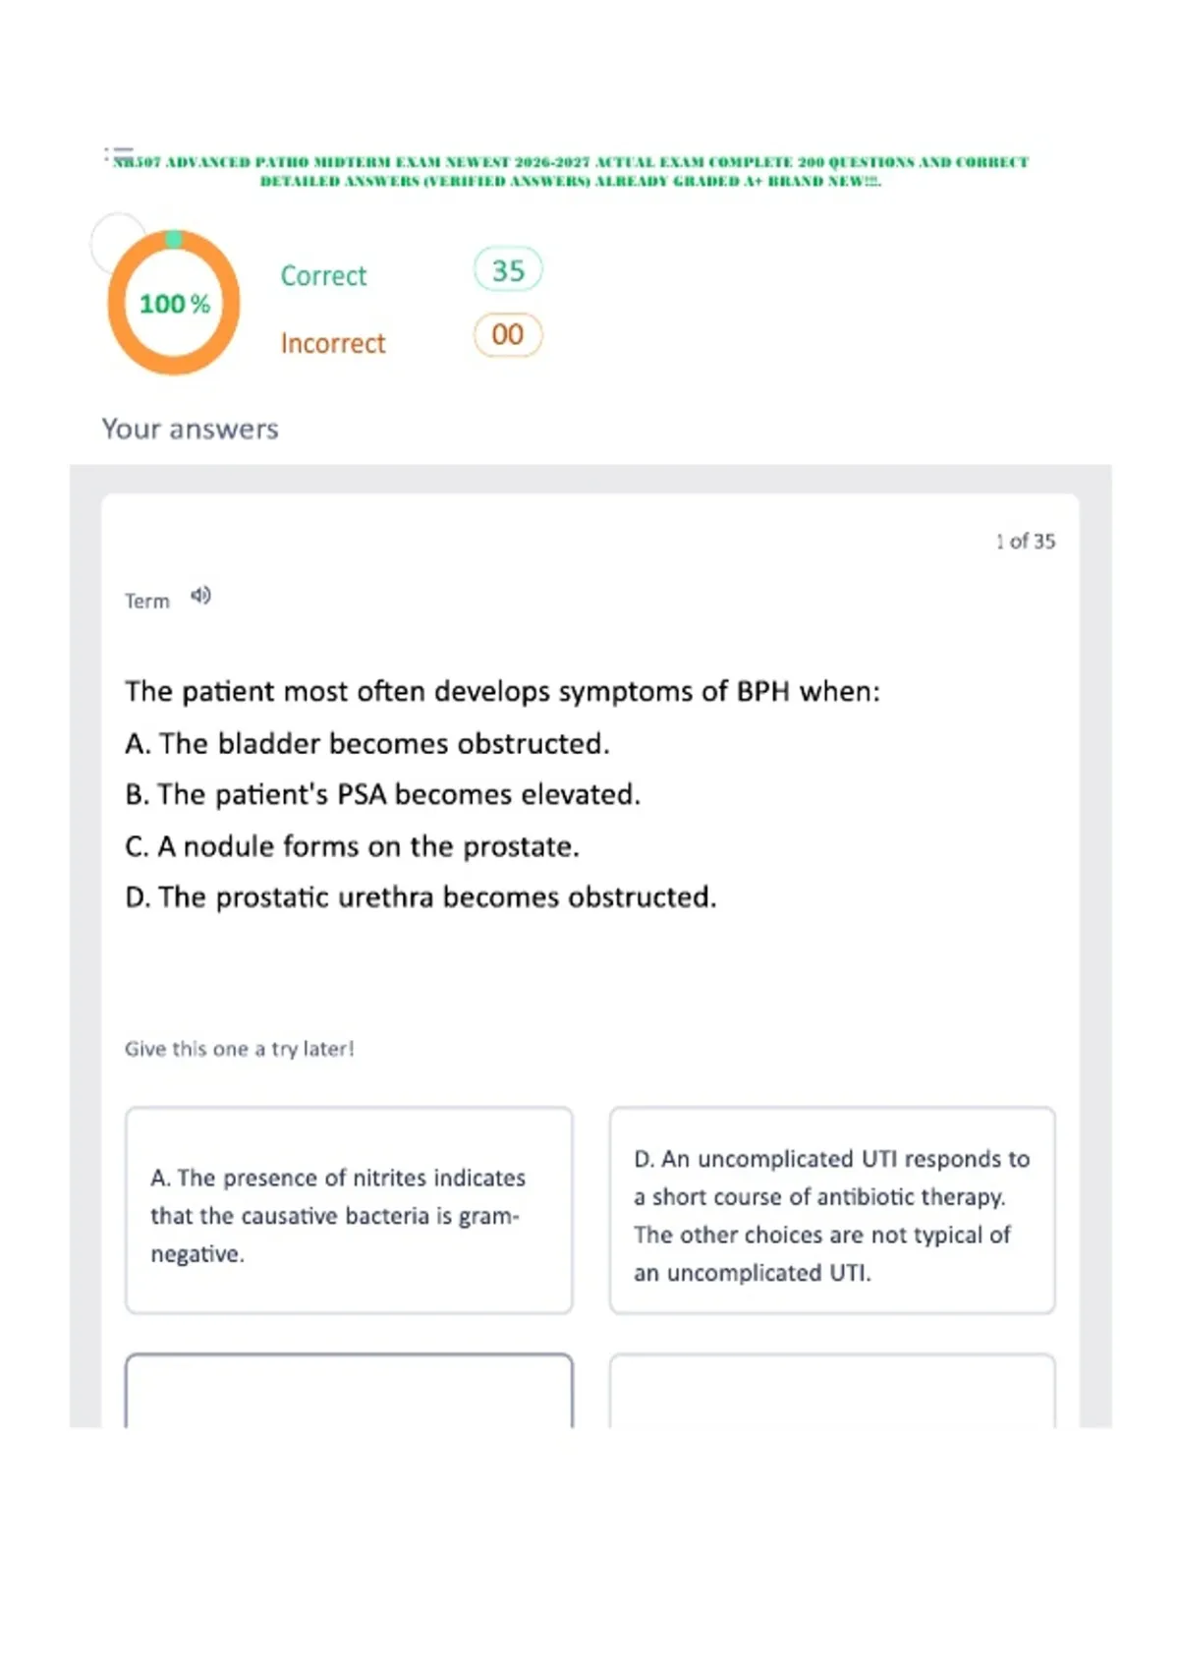The width and height of the screenshot is (1179, 1671).
Task: Select the nitrites gram-negative answer card
Action: 349,1210
